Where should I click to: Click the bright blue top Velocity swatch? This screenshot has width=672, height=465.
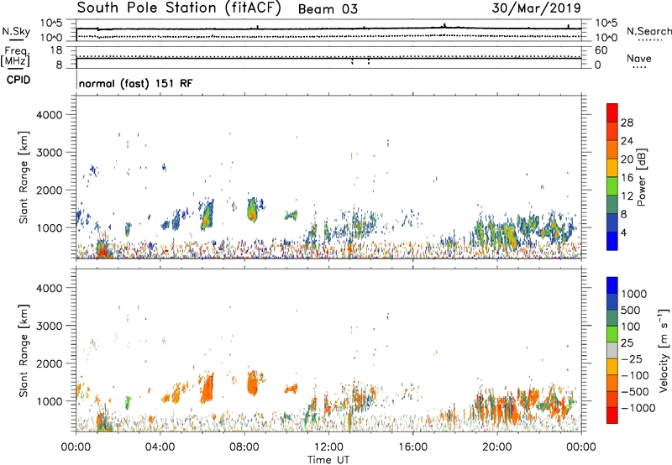pos(612,285)
